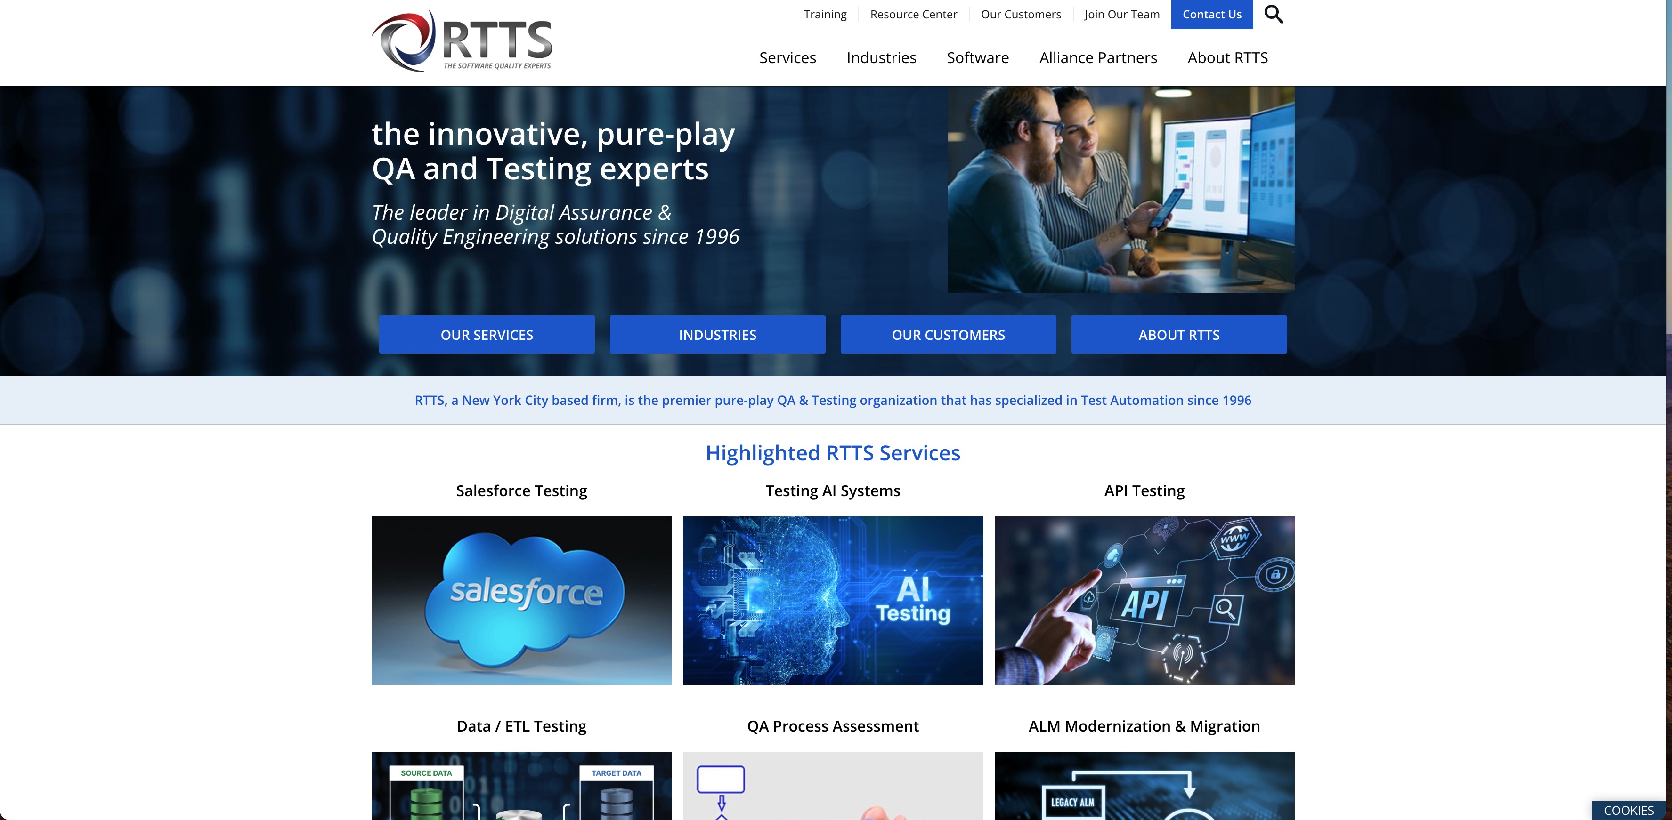The image size is (1672, 820).
Task: Open the About RTTS menu
Action: 1227,58
